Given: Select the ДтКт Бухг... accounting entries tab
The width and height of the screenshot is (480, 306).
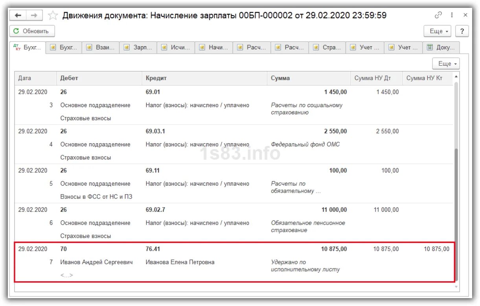Looking at the screenshot, I should (x=28, y=47).
